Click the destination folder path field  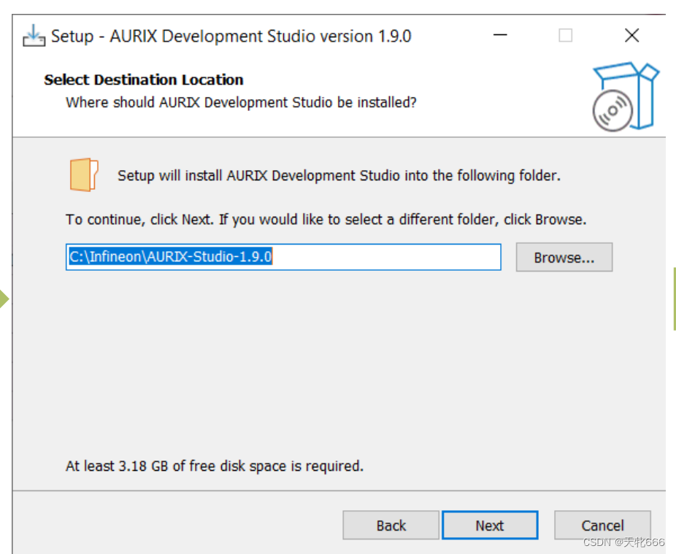click(x=283, y=257)
